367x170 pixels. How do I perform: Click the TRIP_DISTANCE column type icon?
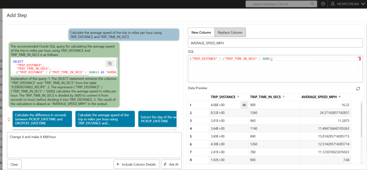click(x=238, y=97)
